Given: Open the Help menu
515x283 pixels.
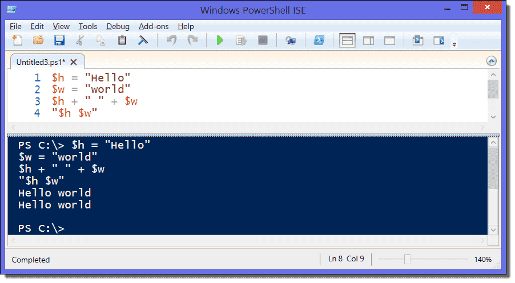Looking at the screenshot, I should (x=186, y=27).
